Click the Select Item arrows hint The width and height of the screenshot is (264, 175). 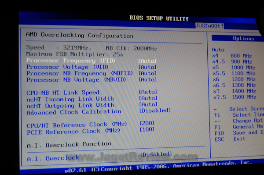click(x=239, y=115)
